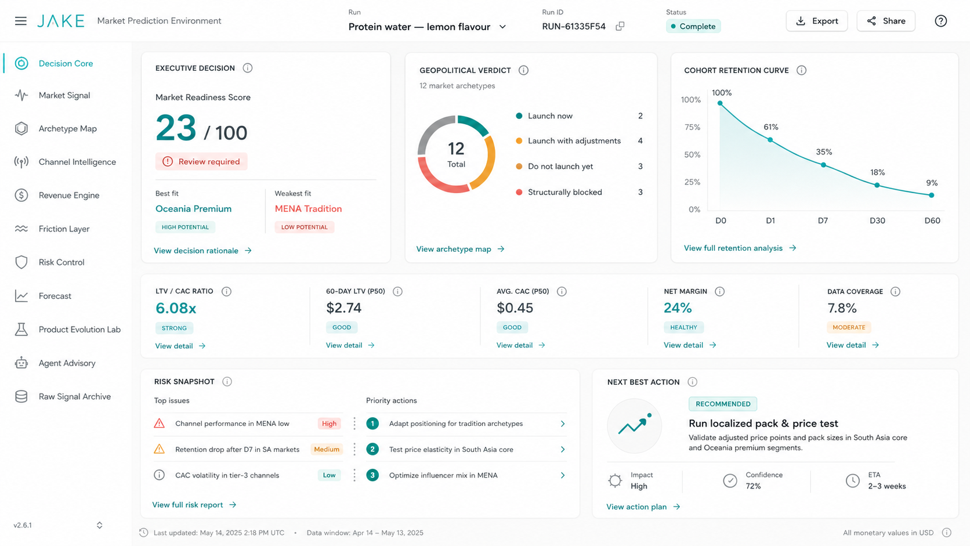Click the MENA Tradition weakest fit name
This screenshot has height=546, width=970.
pyautogui.click(x=308, y=209)
